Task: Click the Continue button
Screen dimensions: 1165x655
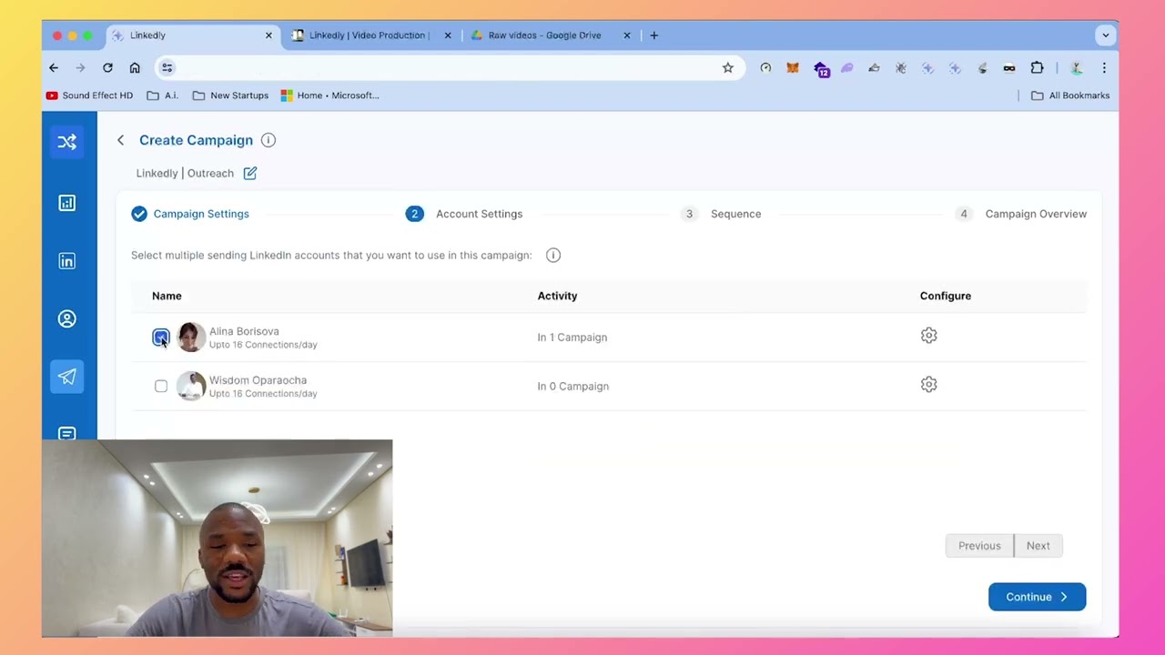Action: pyautogui.click(x=1037, y=597)
